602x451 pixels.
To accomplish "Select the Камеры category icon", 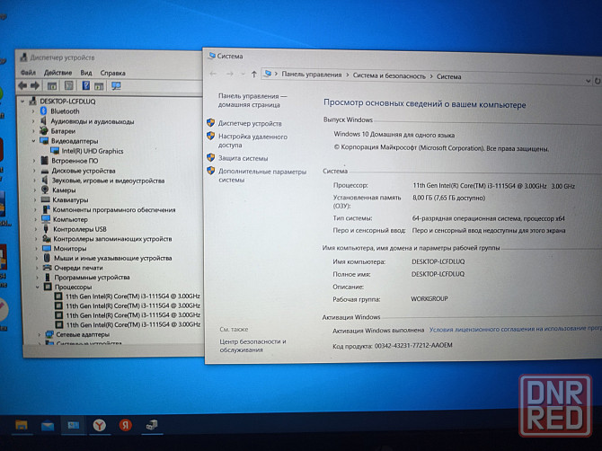I will [45, 190].
